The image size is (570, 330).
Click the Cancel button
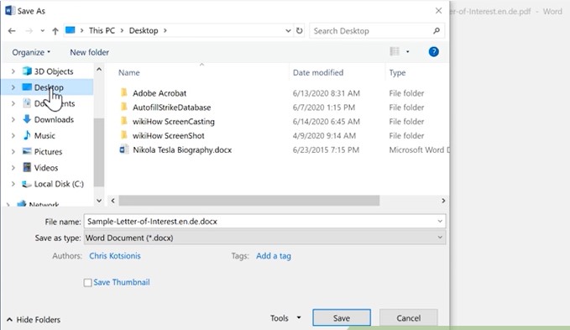click(x=408, y=318)
